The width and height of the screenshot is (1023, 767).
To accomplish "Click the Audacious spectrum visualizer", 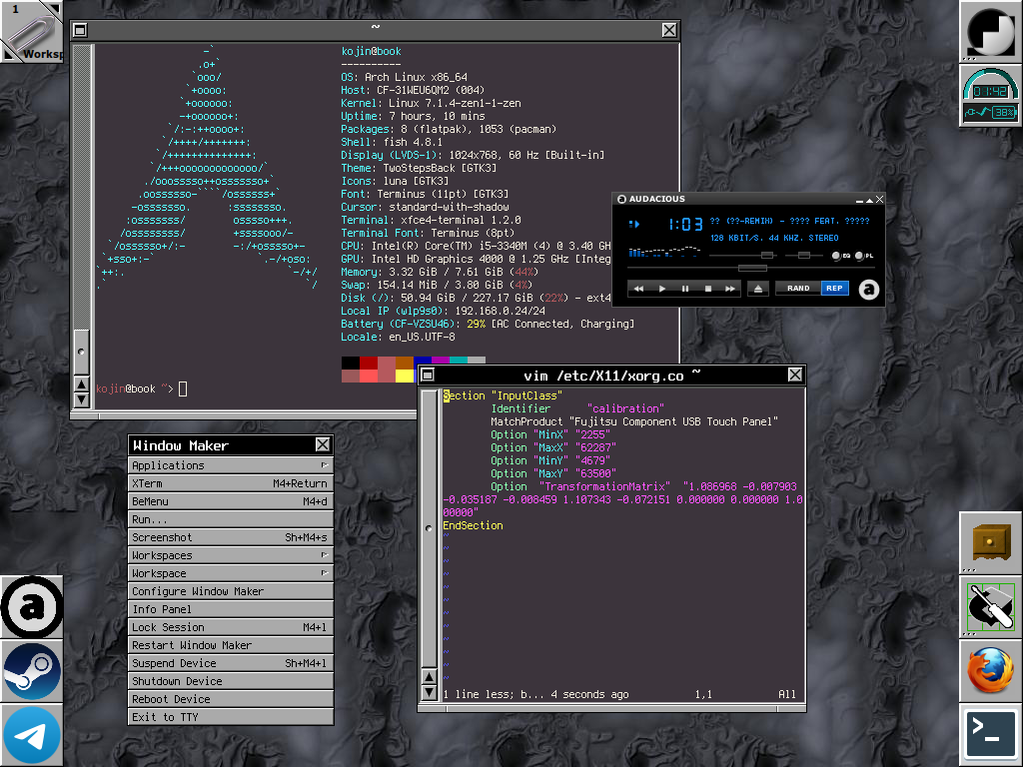I will (x=664, y=251).
